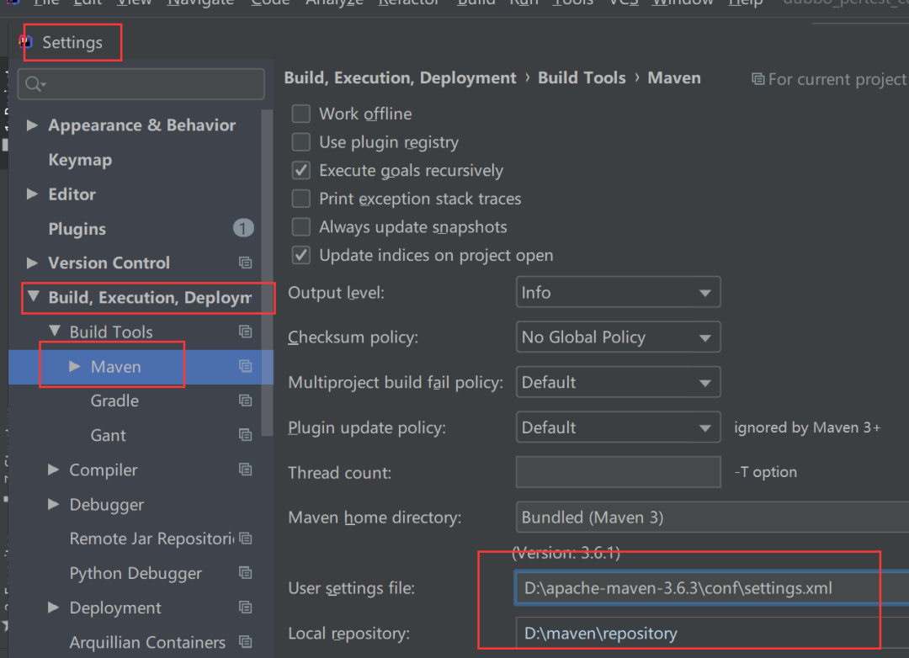Click the per-project icon beside Remote Jar Repositories
This screenshot has height=658, width=909.
245,539
